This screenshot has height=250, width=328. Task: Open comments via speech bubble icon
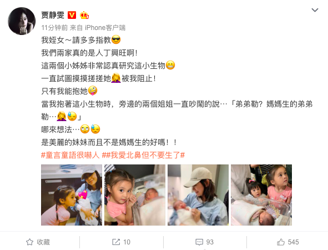coord(199,242)
